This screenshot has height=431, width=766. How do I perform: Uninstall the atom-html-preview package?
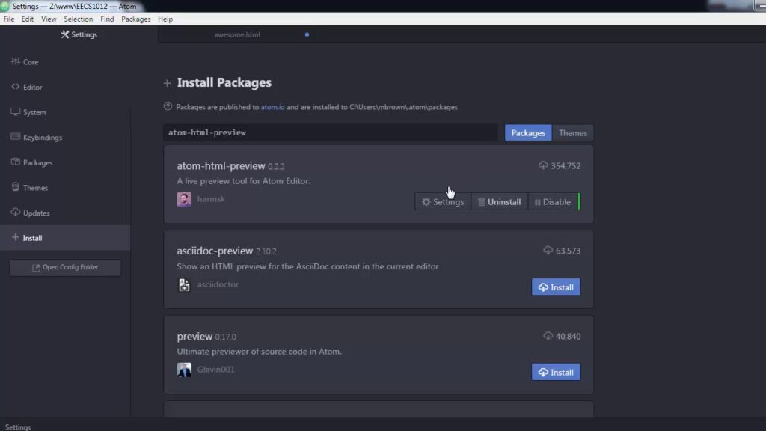499,201
